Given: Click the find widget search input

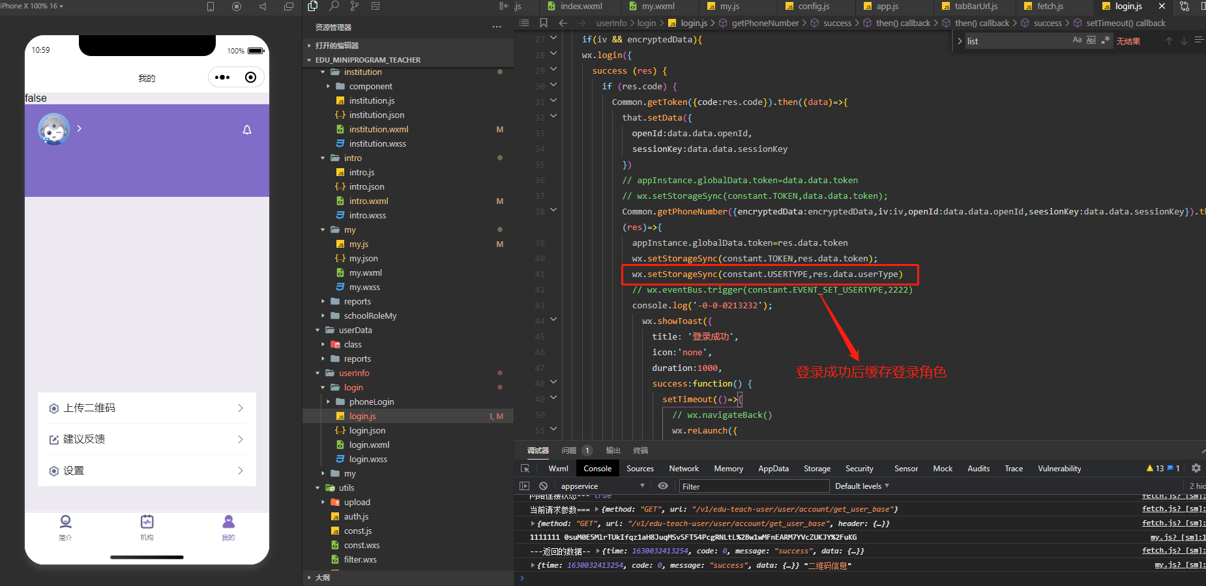Looking at the screenshot, I should [x=1017, y=41].
